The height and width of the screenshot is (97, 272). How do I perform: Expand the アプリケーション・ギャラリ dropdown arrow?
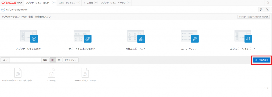129,3
